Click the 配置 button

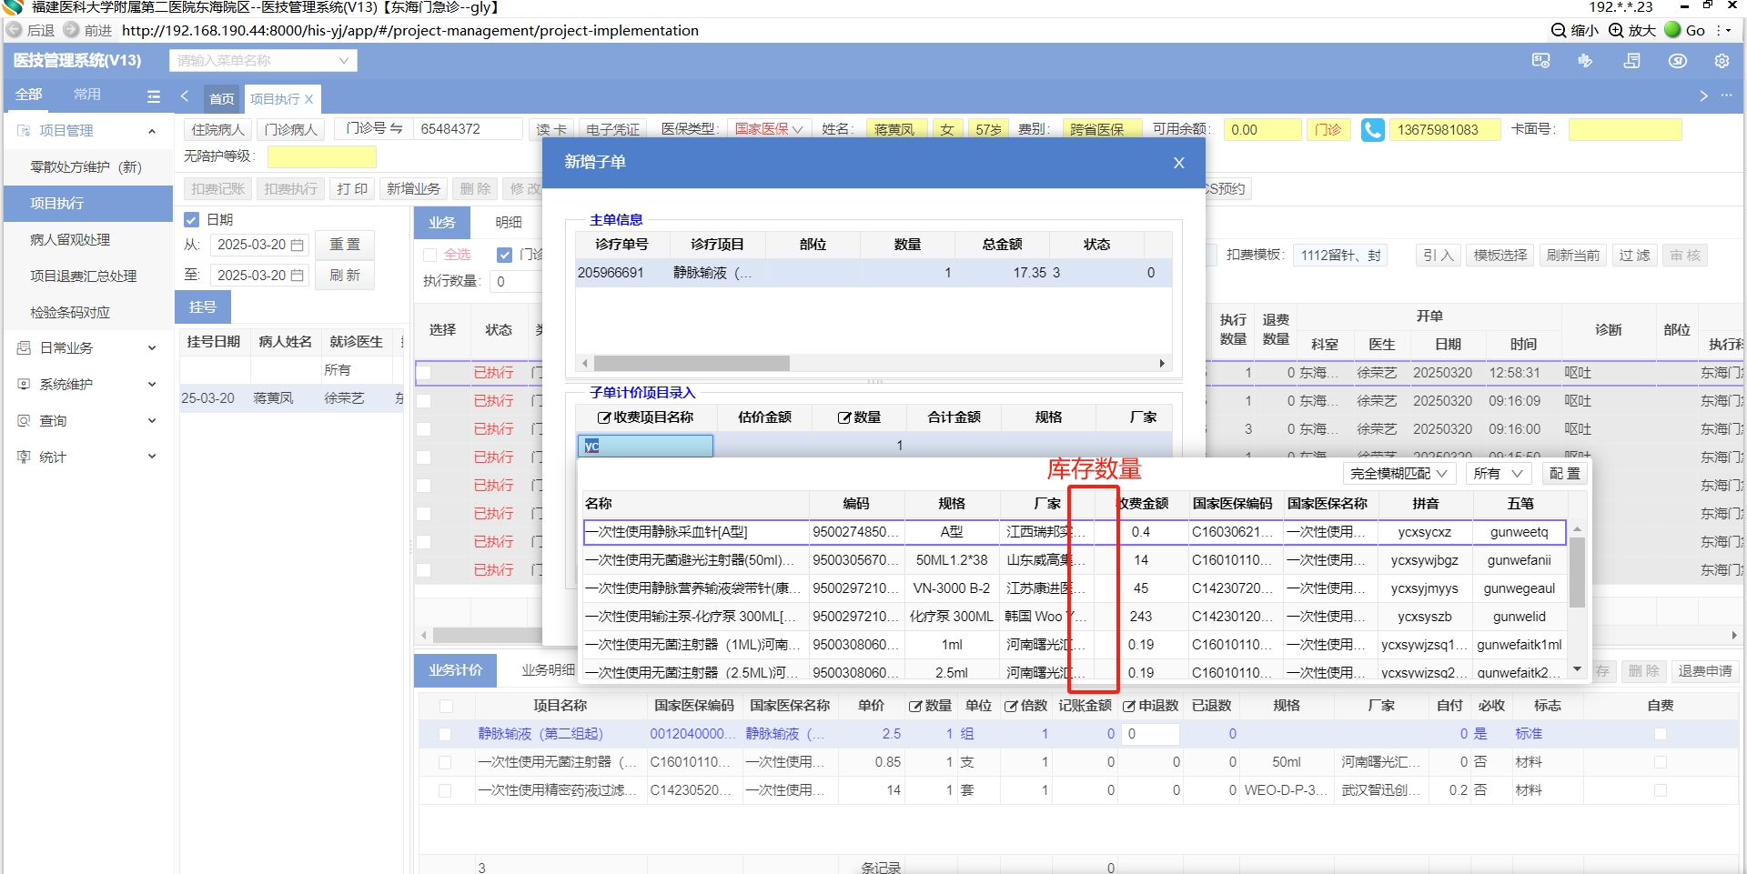[x=1564, y=474]
